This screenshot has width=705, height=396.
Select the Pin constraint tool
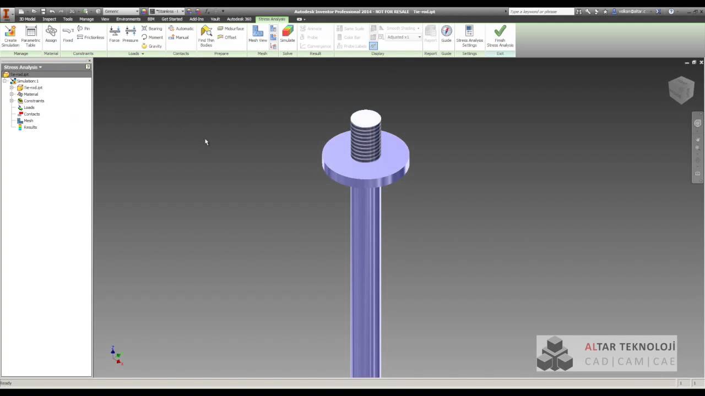click(84, 28)
